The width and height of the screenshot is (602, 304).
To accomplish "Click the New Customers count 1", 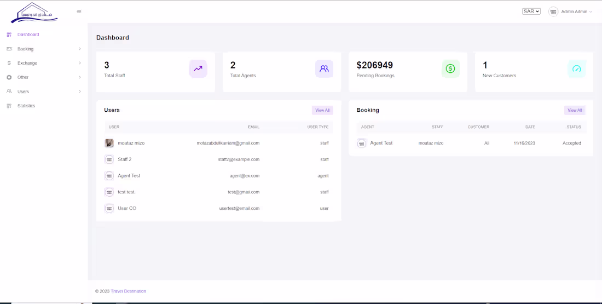I will pos(485,65).
